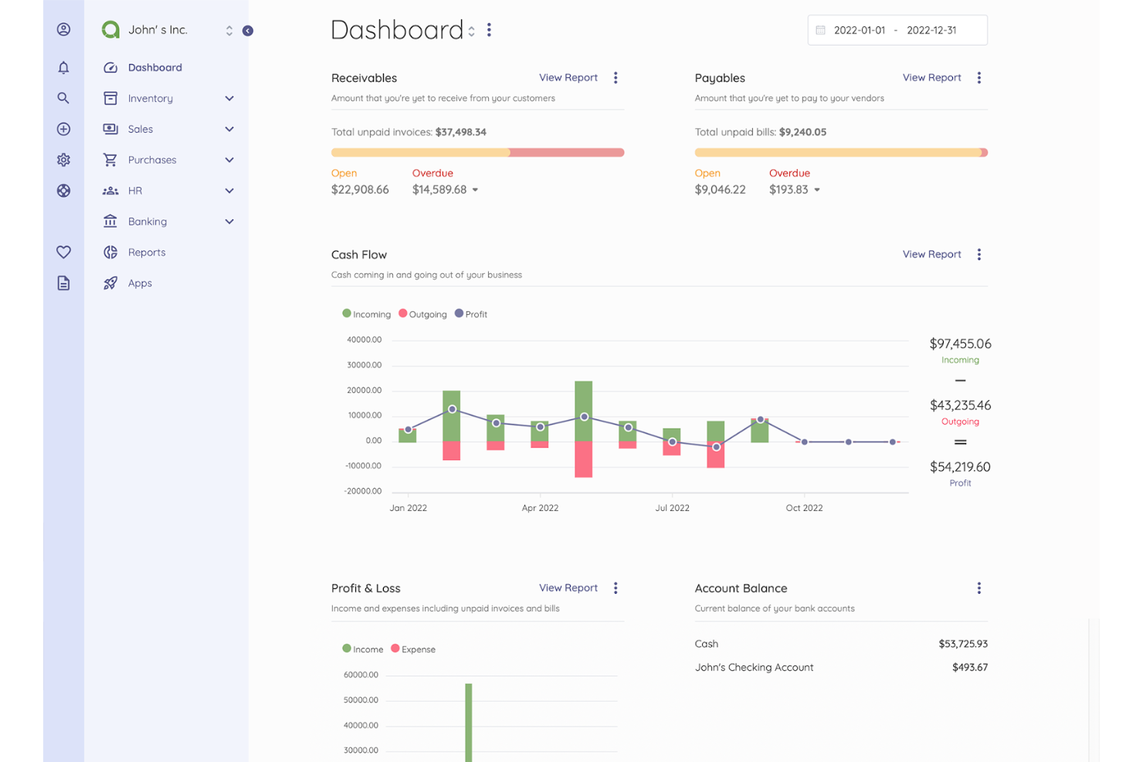Open the date range picker field
The image size is (1143, 762).
click(x=897, y=29)
